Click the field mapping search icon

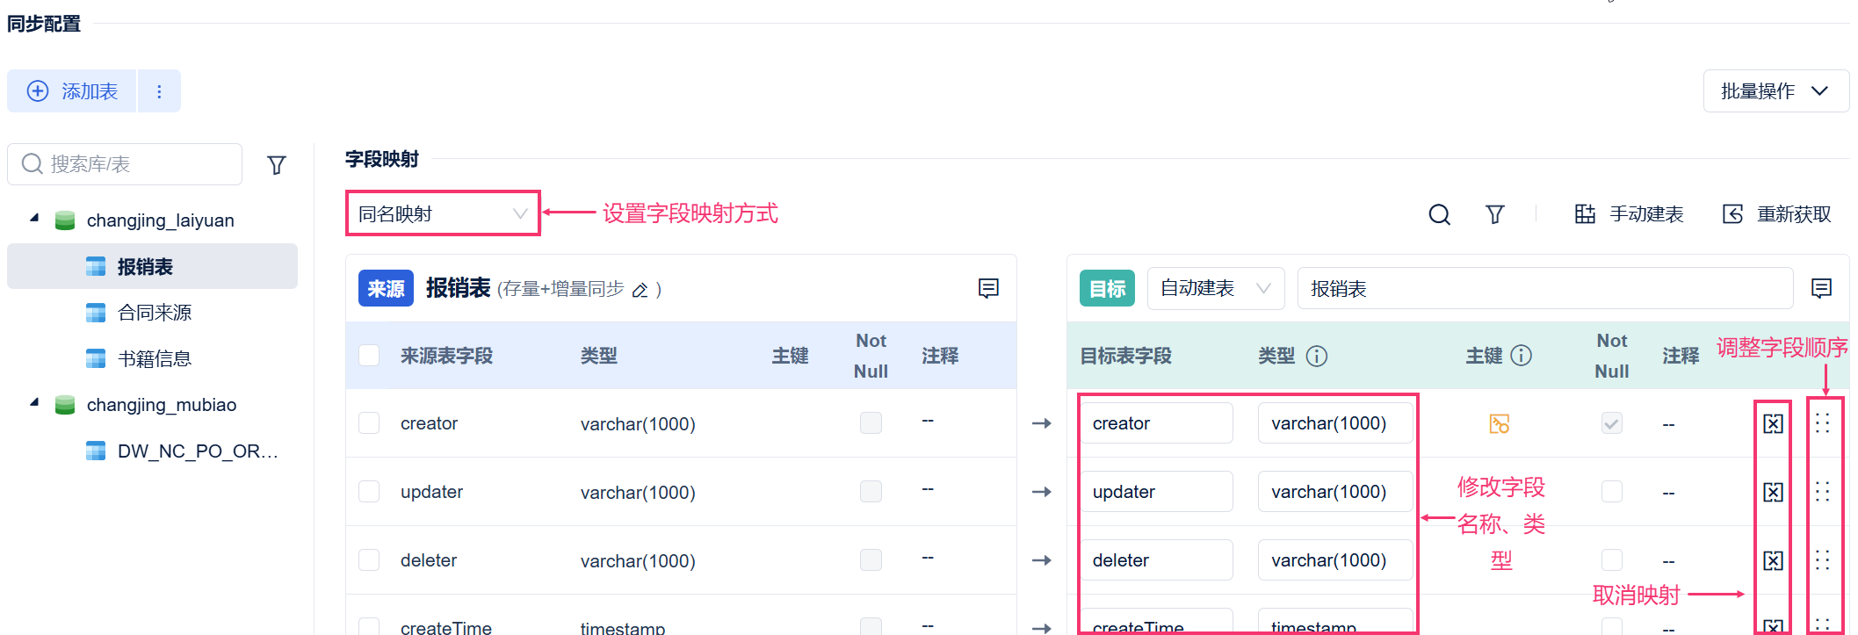click(x=1439, y=214)
